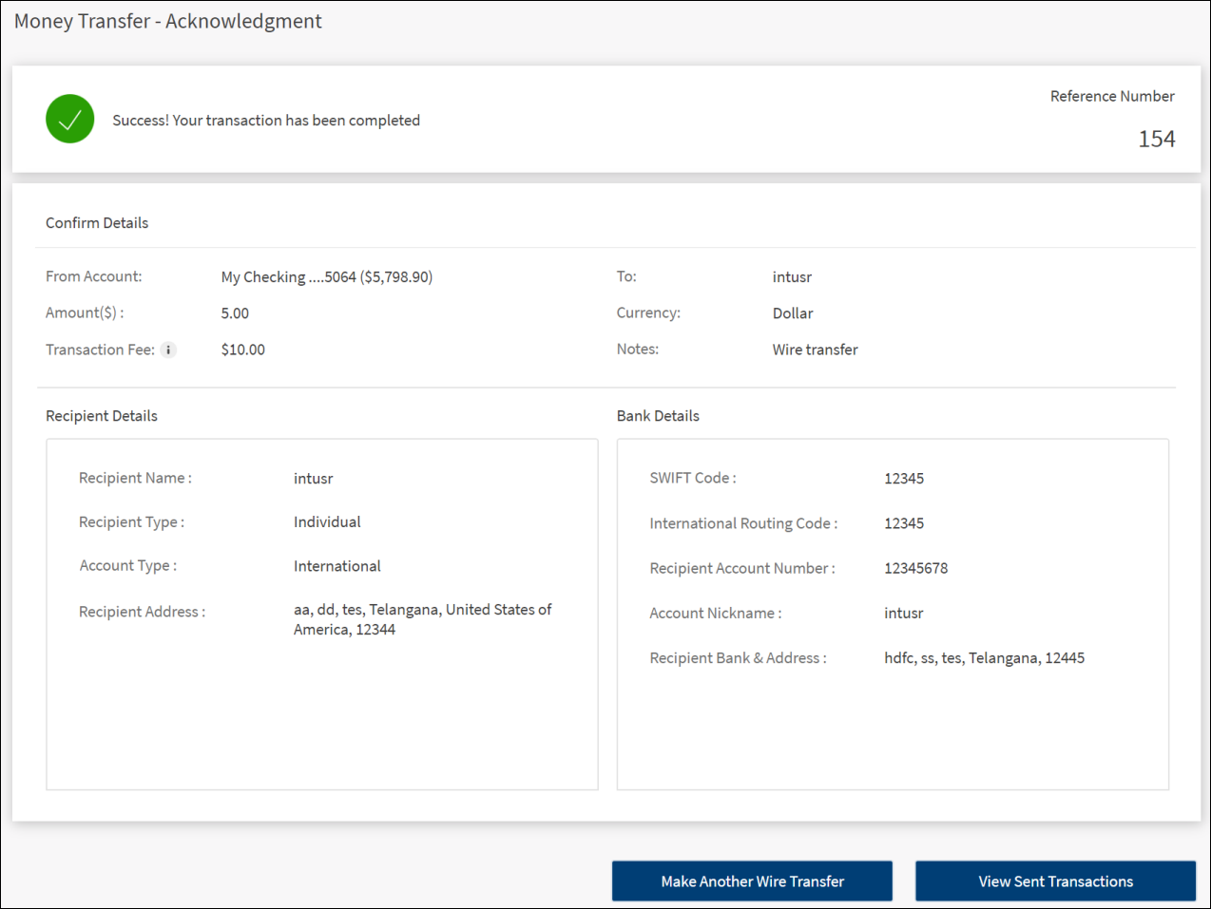This screenshot has width=1211, height=909.
Task: Click the recipient address text
Action: [422, 619]
